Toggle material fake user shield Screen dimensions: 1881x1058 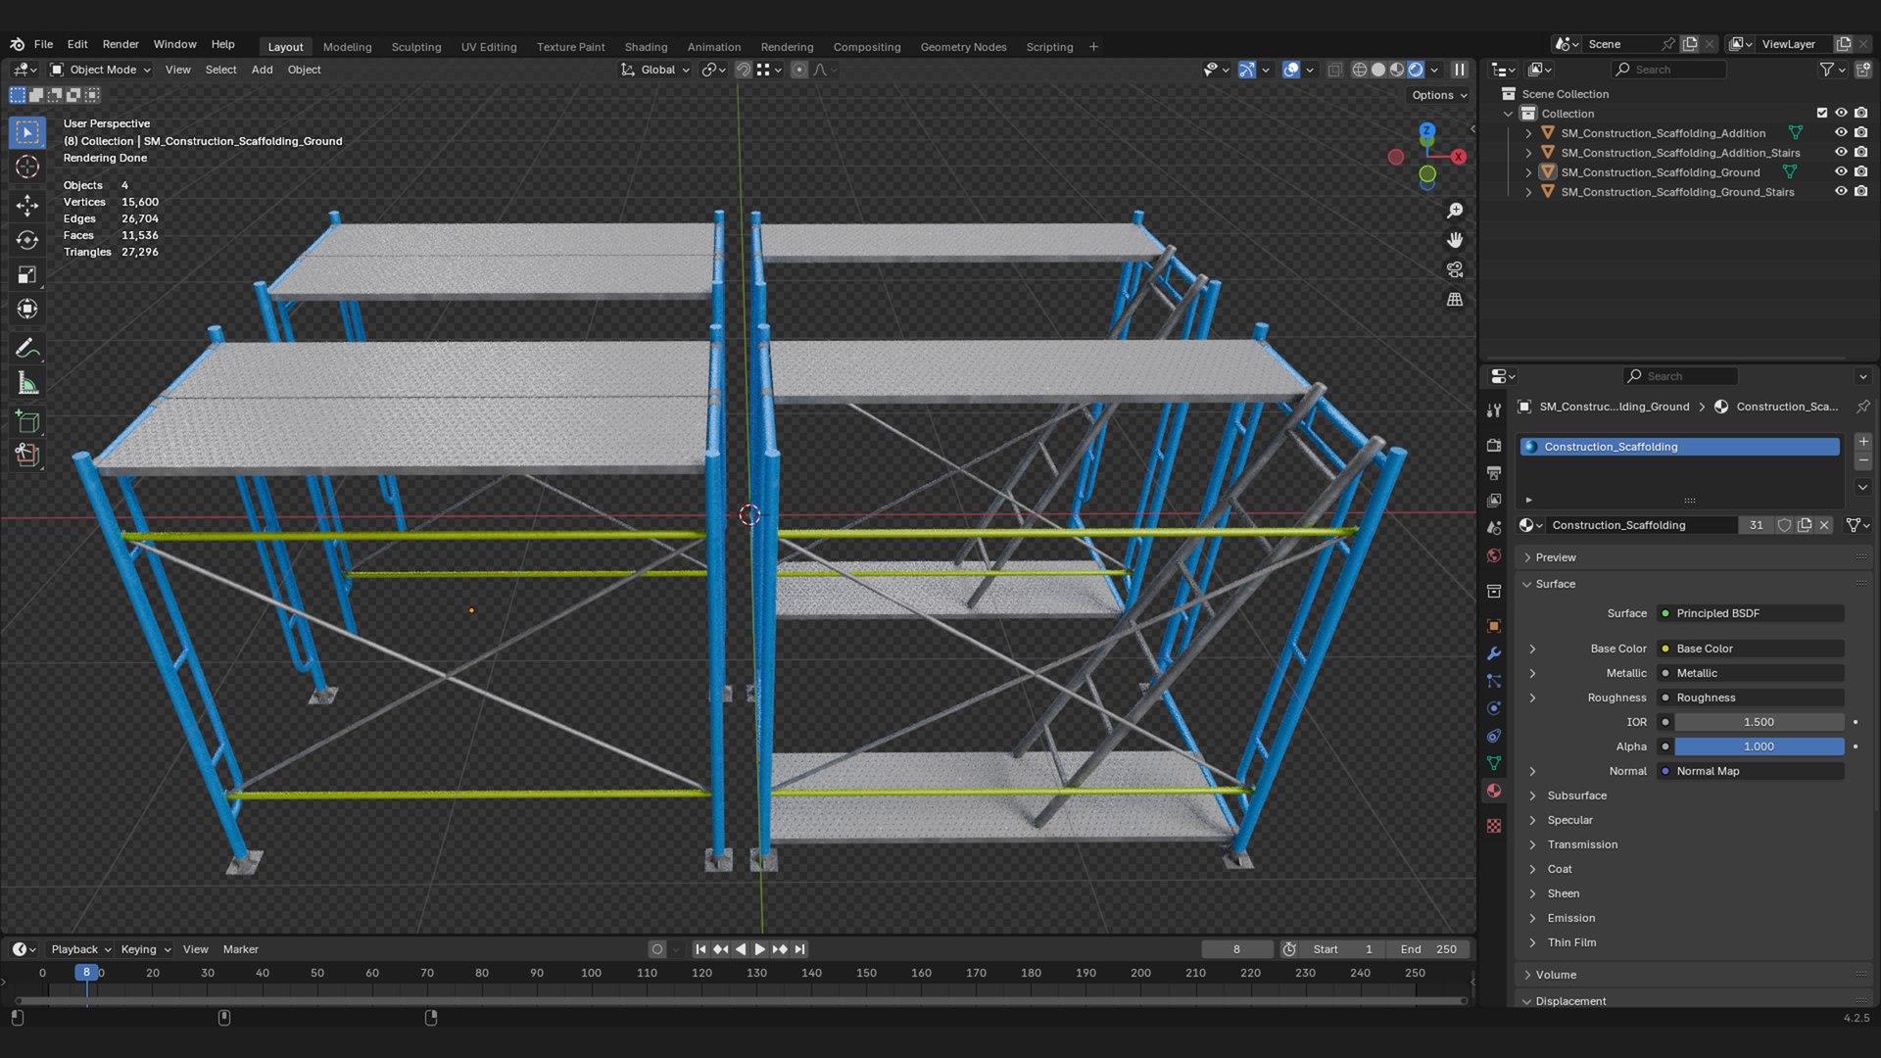(x=1784, y=525)
